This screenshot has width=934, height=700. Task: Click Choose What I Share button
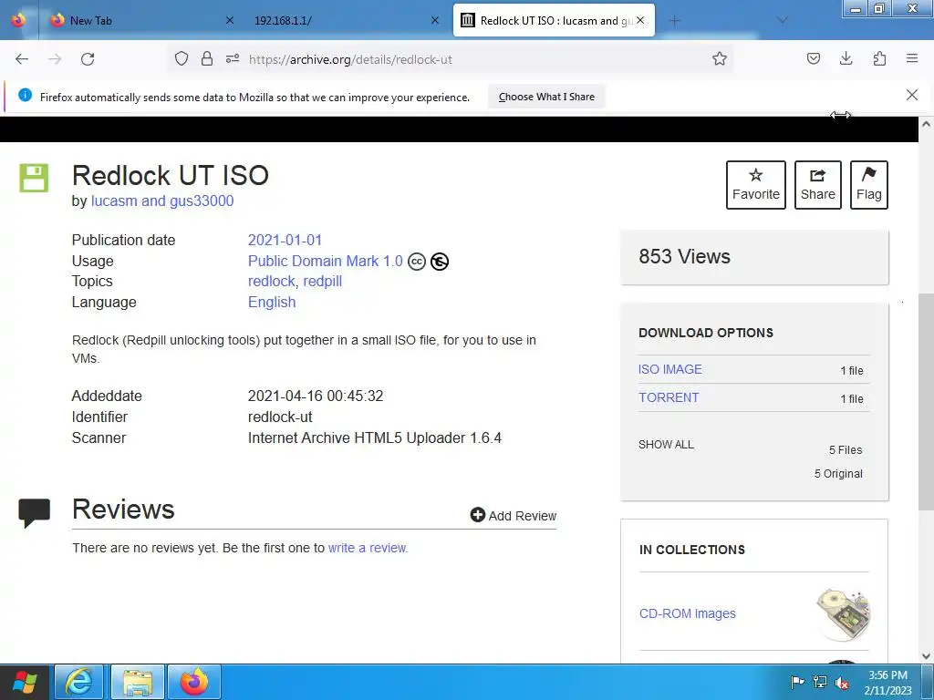click(546, 97)
